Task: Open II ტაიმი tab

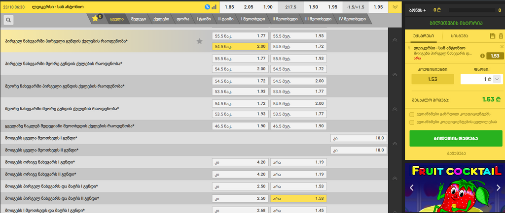Action: (x=226, y=19)
